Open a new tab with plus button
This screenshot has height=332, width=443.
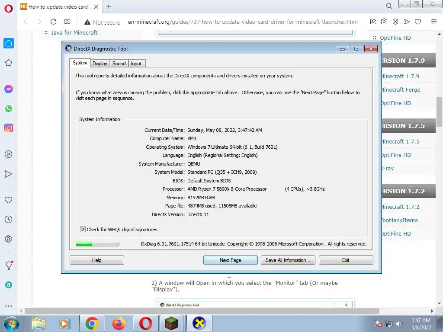(x=109, y=6)
